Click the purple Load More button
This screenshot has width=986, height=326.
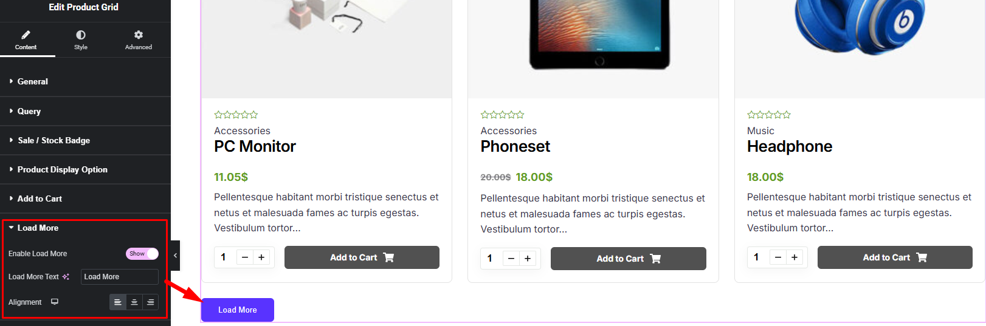pos(238,310)
